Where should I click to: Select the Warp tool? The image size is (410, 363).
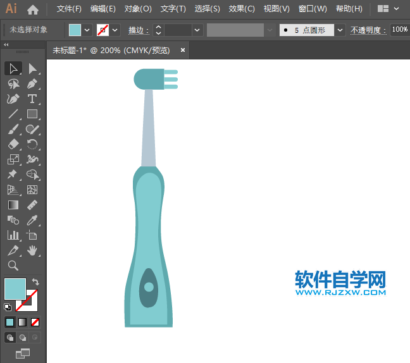click(32, 159)
